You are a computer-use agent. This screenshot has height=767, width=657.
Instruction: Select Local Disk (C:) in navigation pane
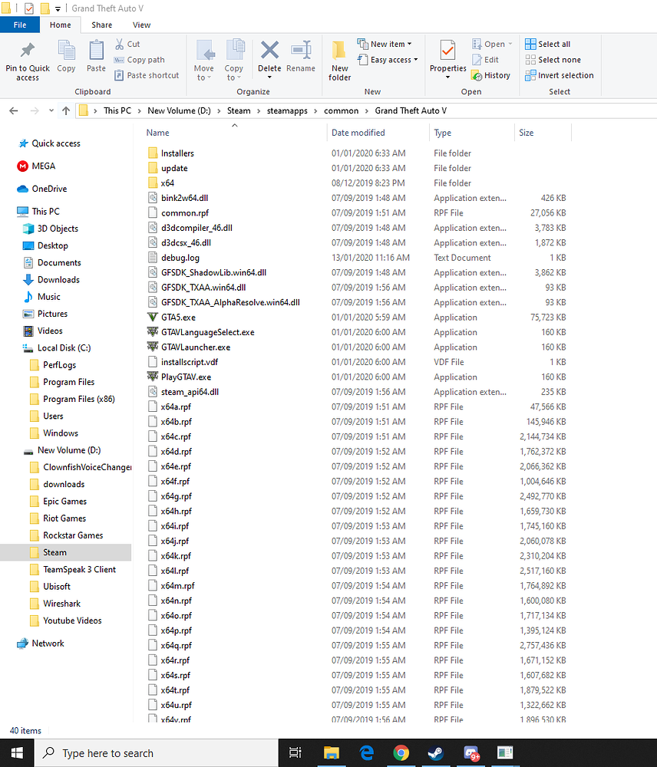(56, 347)
